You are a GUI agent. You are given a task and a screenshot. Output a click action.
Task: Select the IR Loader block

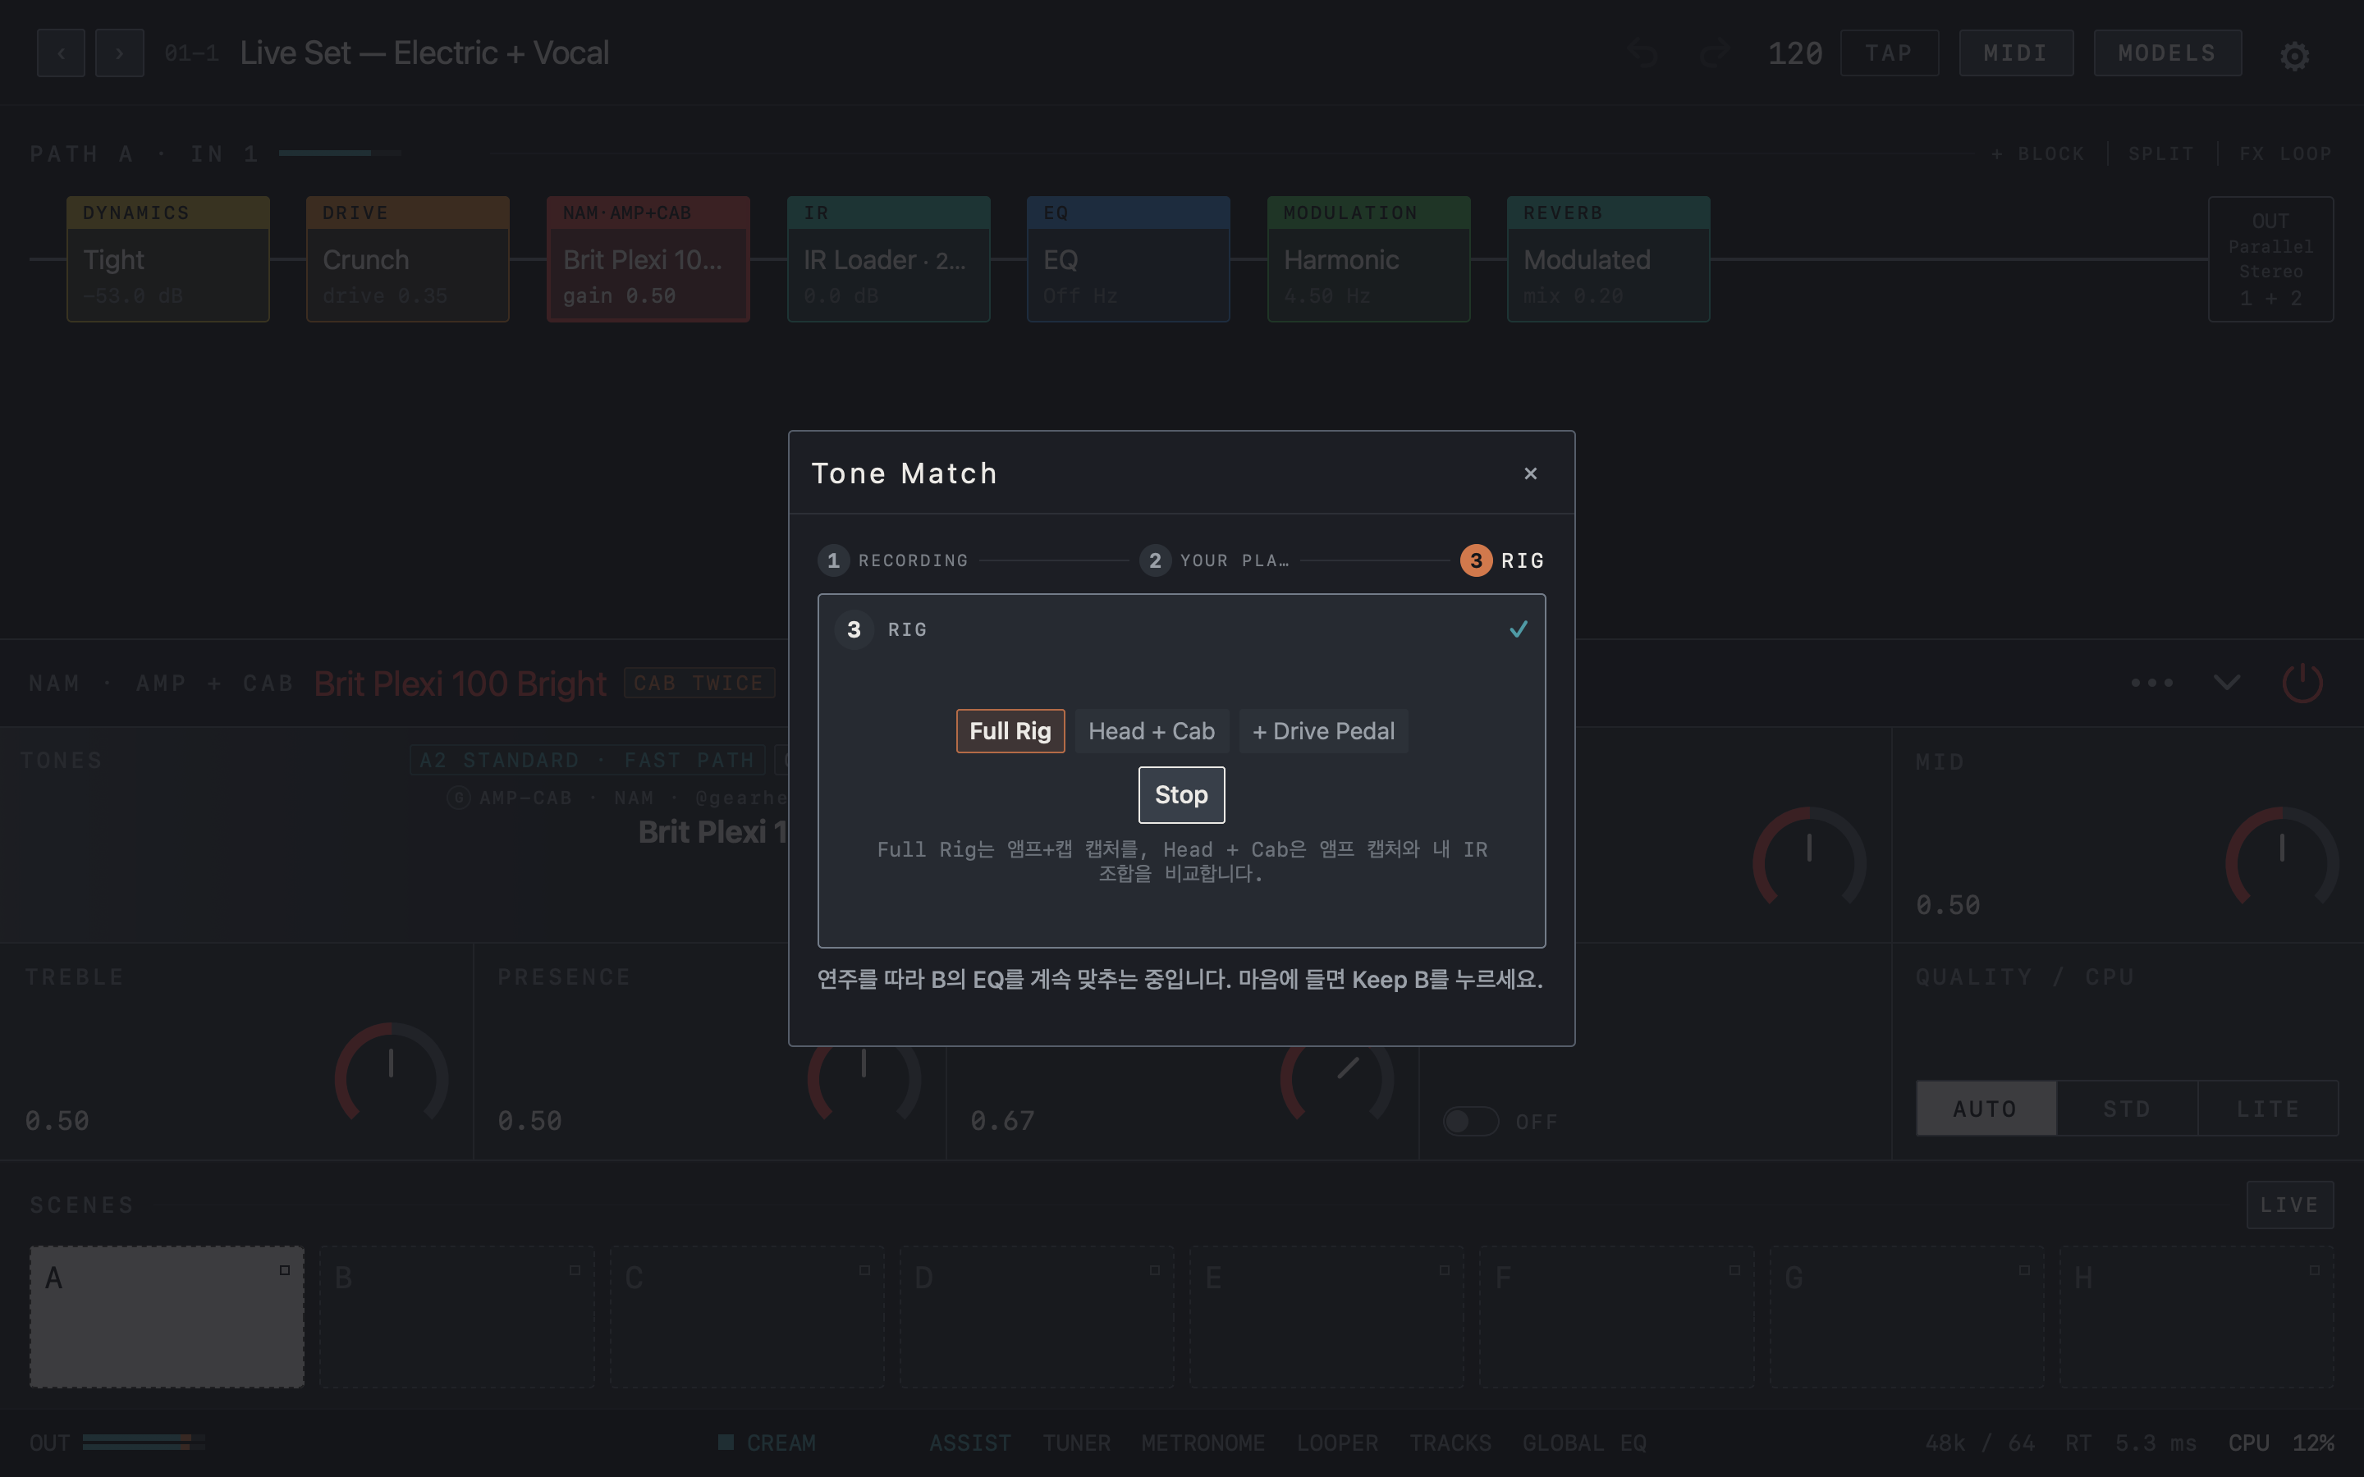(x=888, y=258)
